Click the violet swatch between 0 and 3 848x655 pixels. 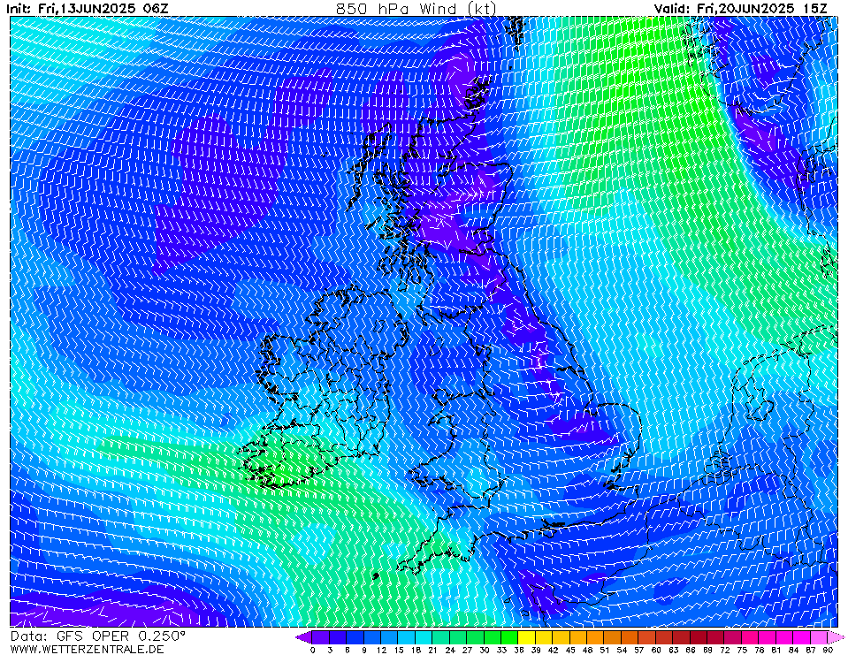321,637
